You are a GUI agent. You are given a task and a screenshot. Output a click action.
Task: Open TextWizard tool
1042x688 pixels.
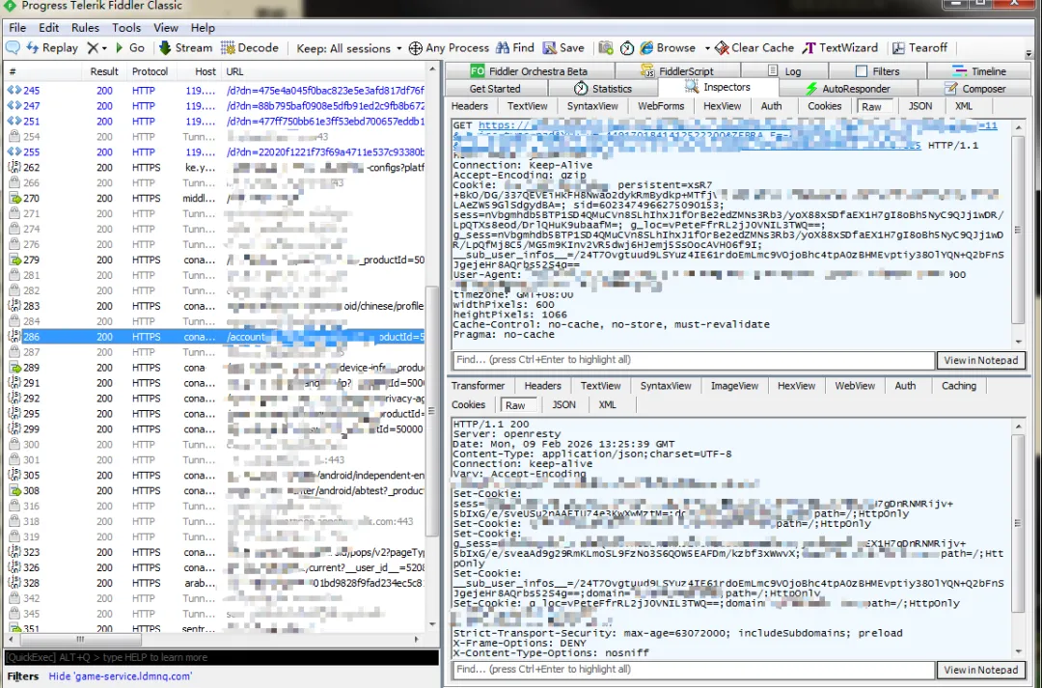[x=840, y=48]
